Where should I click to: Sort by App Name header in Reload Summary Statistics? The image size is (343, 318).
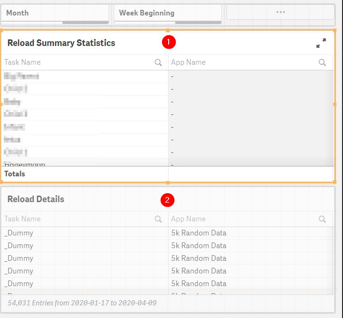pos(188,62)
